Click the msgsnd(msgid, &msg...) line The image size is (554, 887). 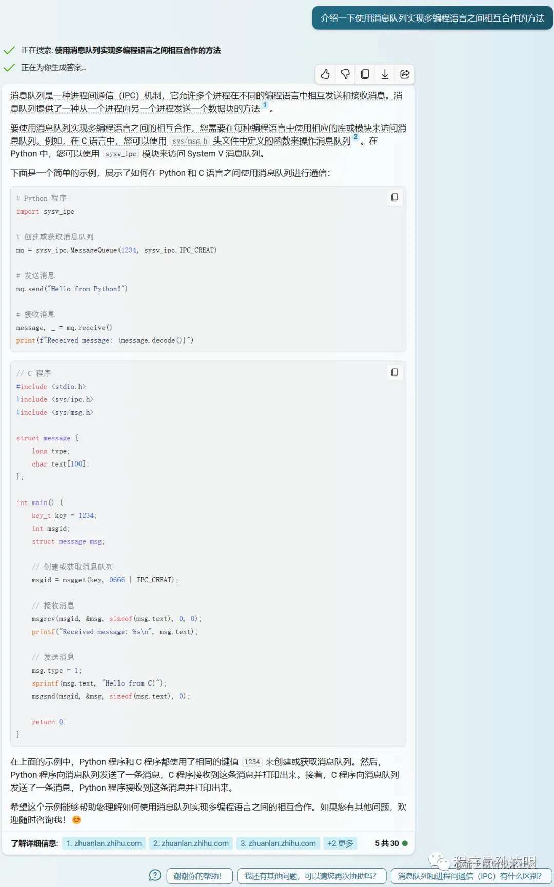pos(111,696)
